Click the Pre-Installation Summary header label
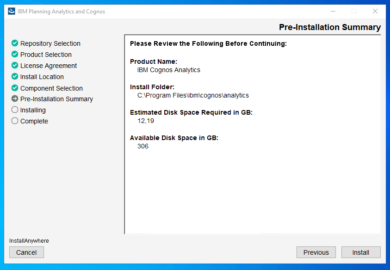The height and width of the screenshot is (270, 390). [329, 27]
